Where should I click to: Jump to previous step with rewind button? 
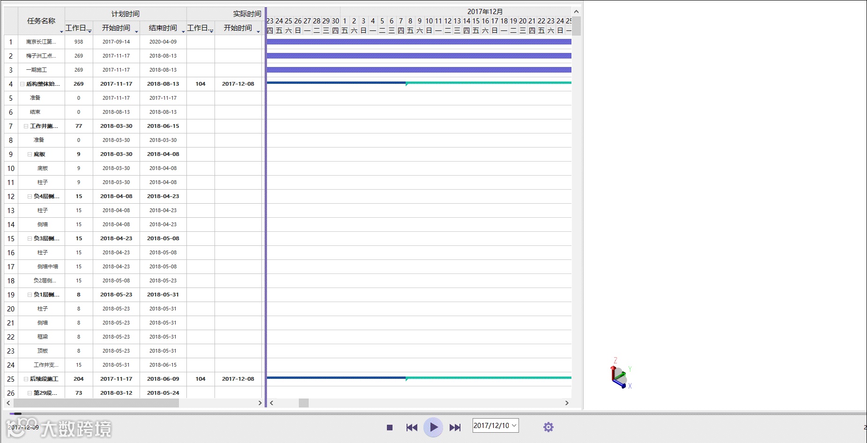(x=412, y=427)
